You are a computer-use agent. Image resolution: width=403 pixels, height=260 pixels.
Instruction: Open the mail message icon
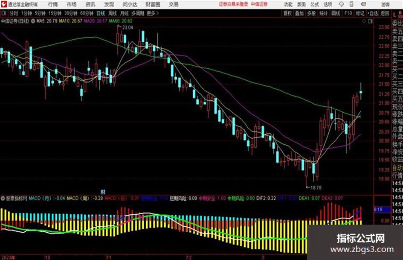click(x=363, y=4)
